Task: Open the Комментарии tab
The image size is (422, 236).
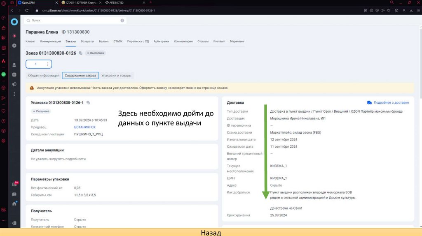Action: coord(183,42)
